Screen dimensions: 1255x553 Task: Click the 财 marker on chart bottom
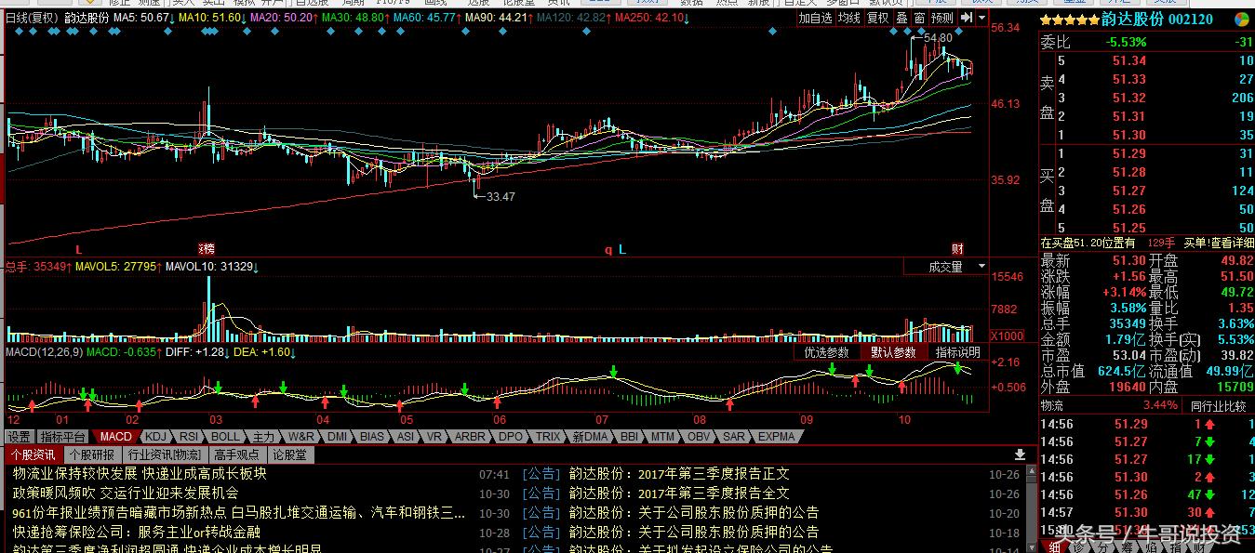(x=957, y=250)
